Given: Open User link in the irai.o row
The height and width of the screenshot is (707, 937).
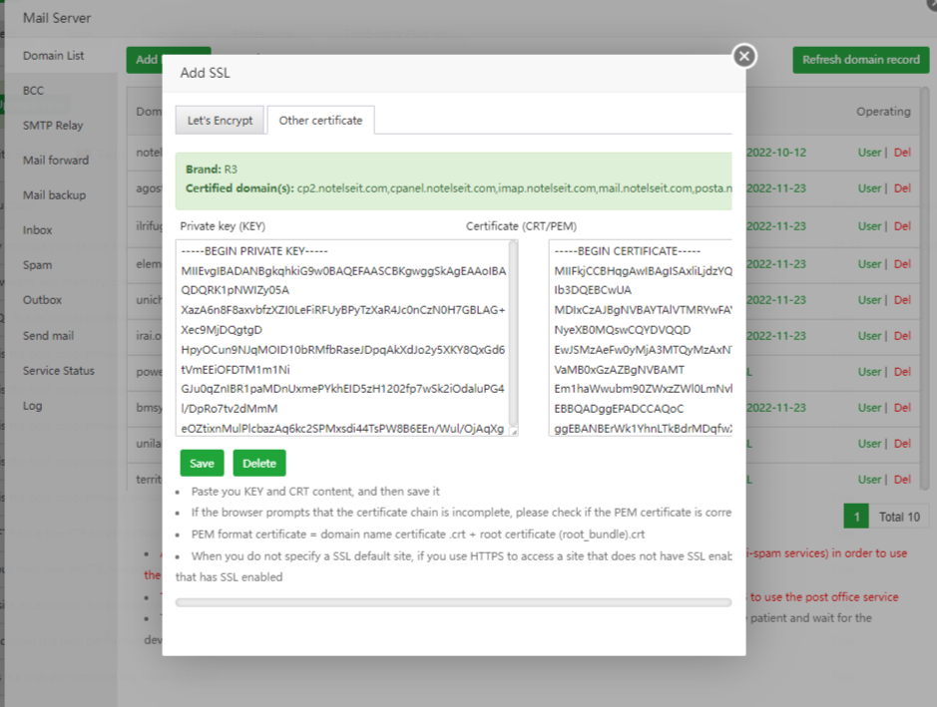Looking at the screenshot, I should tap(869, 336).
